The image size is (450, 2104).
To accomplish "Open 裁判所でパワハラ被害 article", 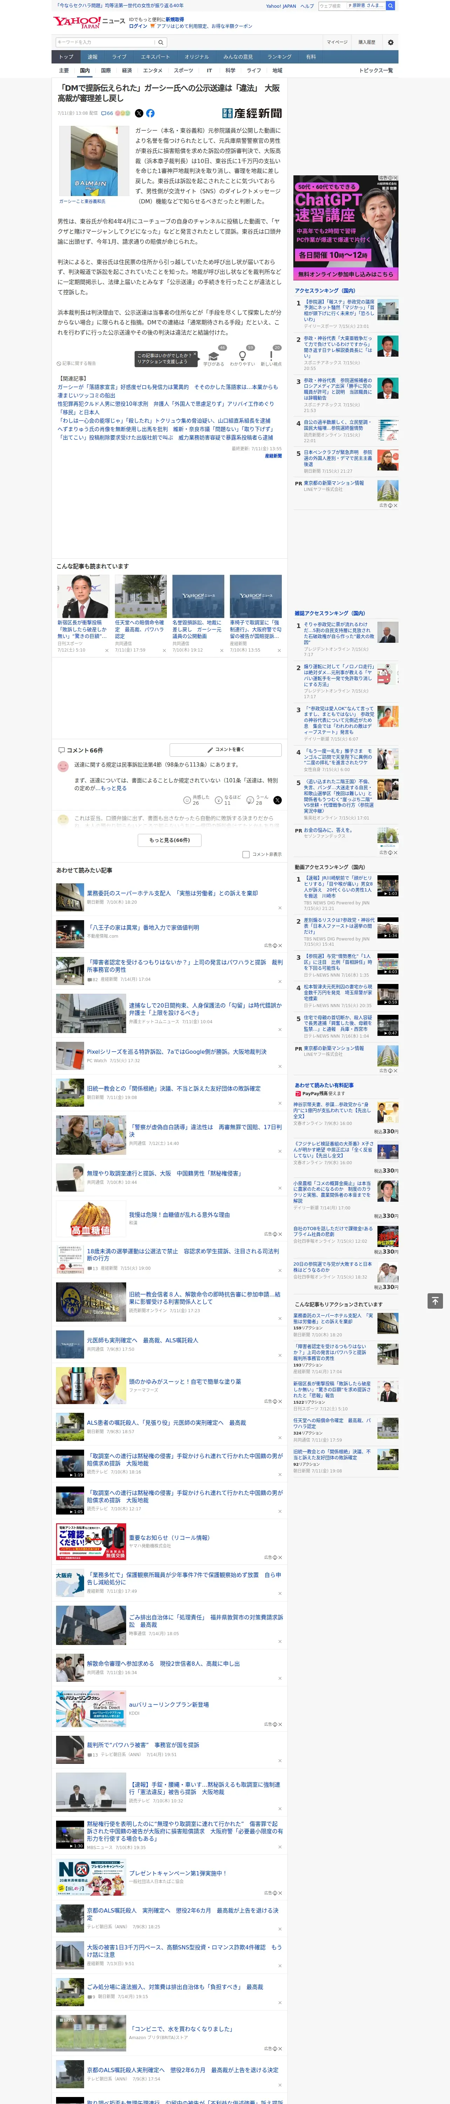I will click(143, 1745).
